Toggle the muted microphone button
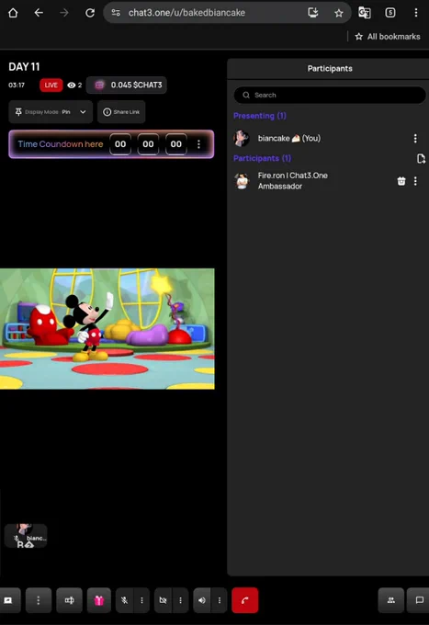The image size is (429, 625). pyautogui.click(x=124, y=600)
